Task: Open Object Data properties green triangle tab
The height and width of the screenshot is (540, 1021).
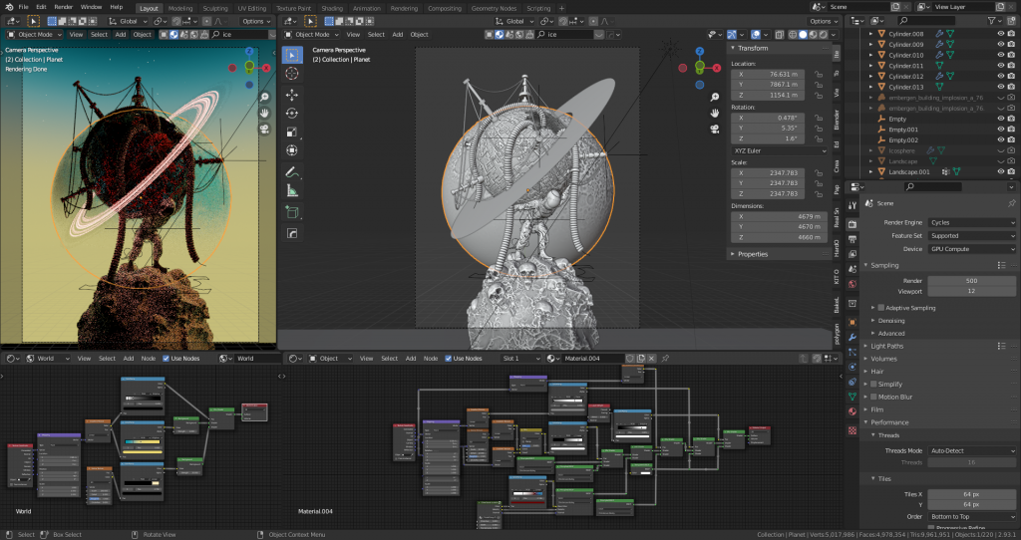Action: [852, 397]
